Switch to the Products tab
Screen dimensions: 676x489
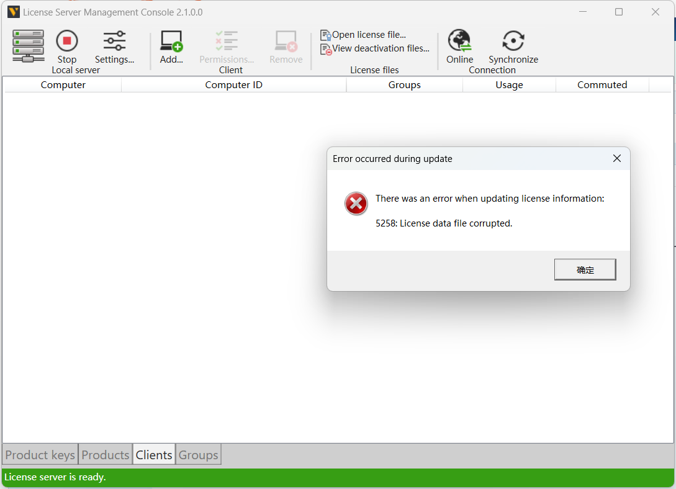[x=106, y=455]
